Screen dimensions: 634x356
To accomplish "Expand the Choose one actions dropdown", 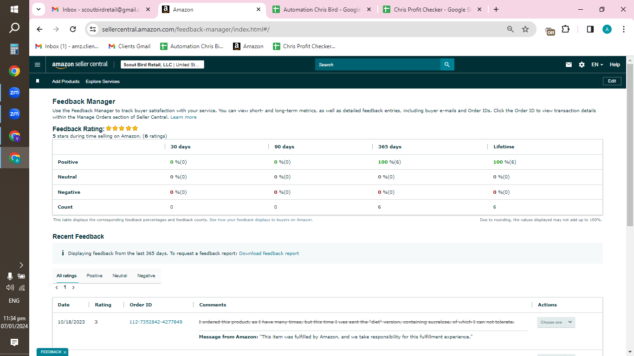I will (556, 322).
